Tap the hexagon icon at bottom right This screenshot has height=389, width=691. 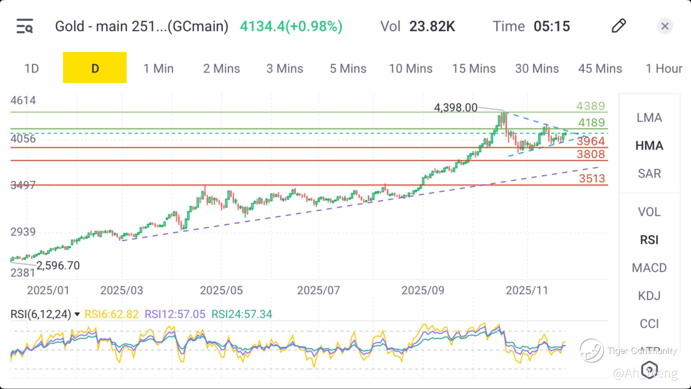pos(649,369)
